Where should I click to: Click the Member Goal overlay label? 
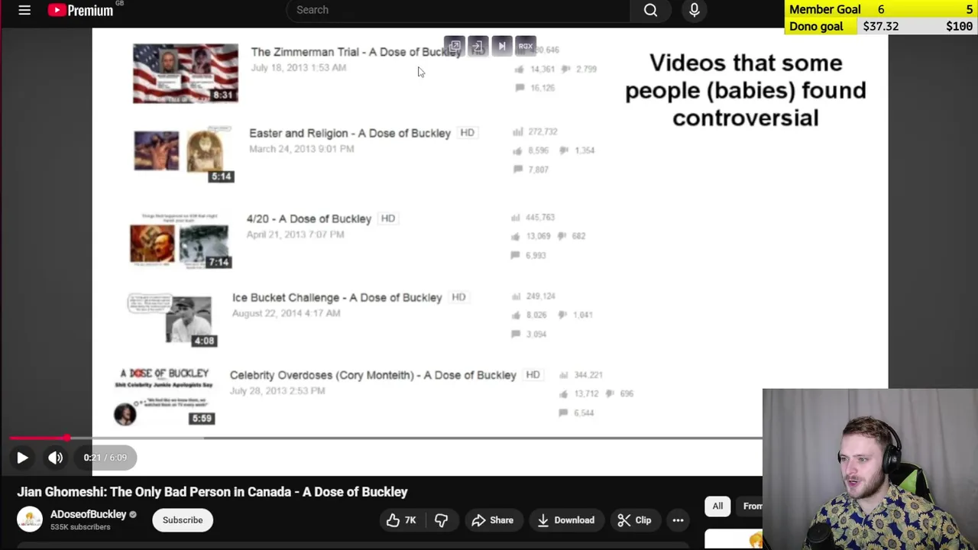(x=825, y=9)
